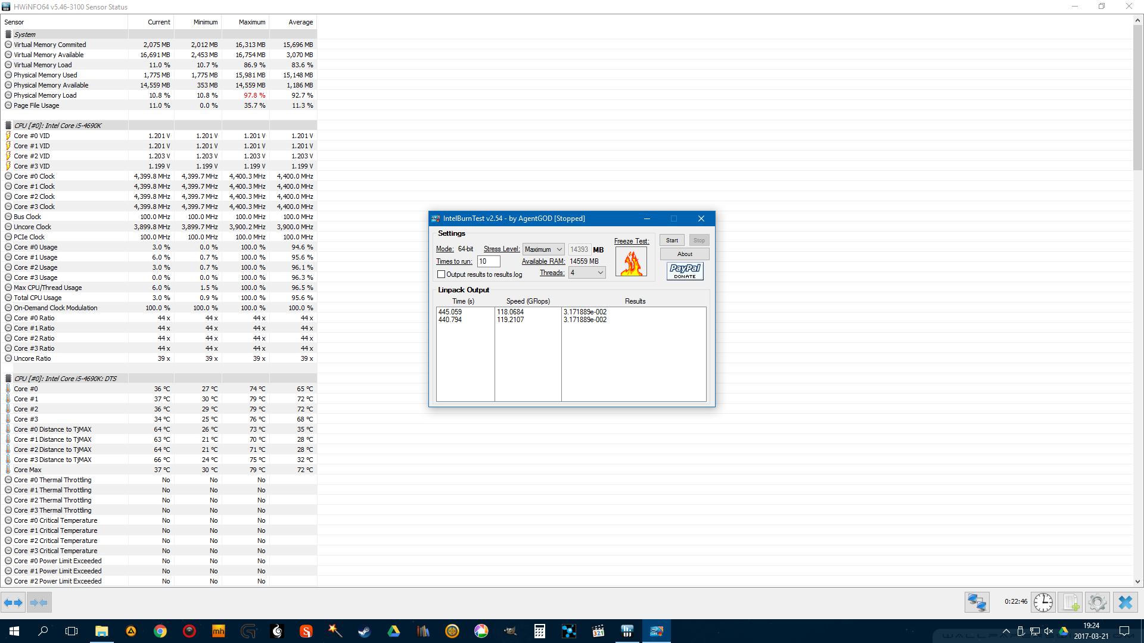Open the IntelBurnTest taskbar icon
1144x643 pixels.
click(657, 631)
